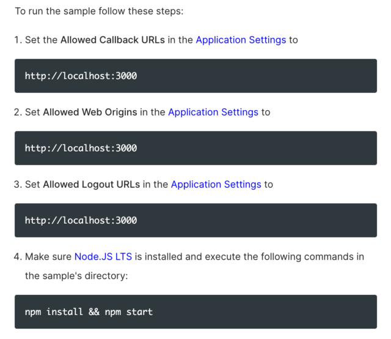
Task: Click the bold text Allowed Web Origins
Action: 90,112
